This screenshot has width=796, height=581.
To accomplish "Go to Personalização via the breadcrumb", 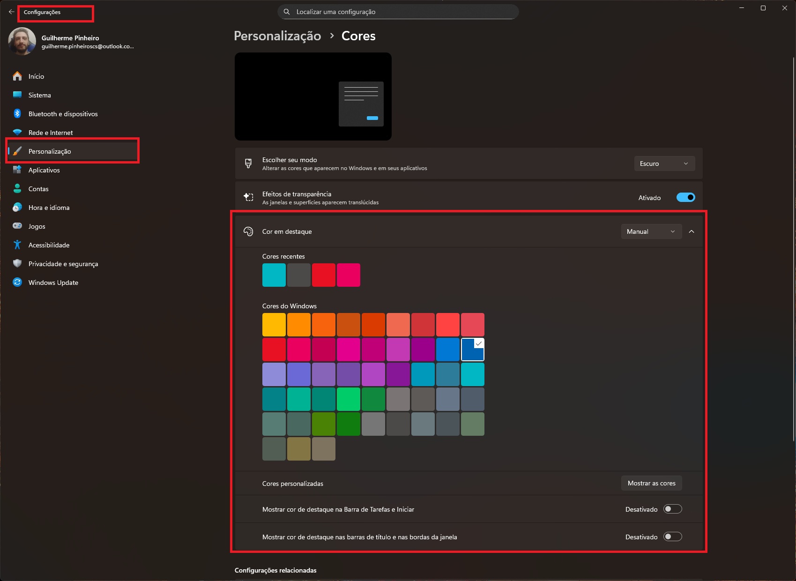I will tap(277, 36).
